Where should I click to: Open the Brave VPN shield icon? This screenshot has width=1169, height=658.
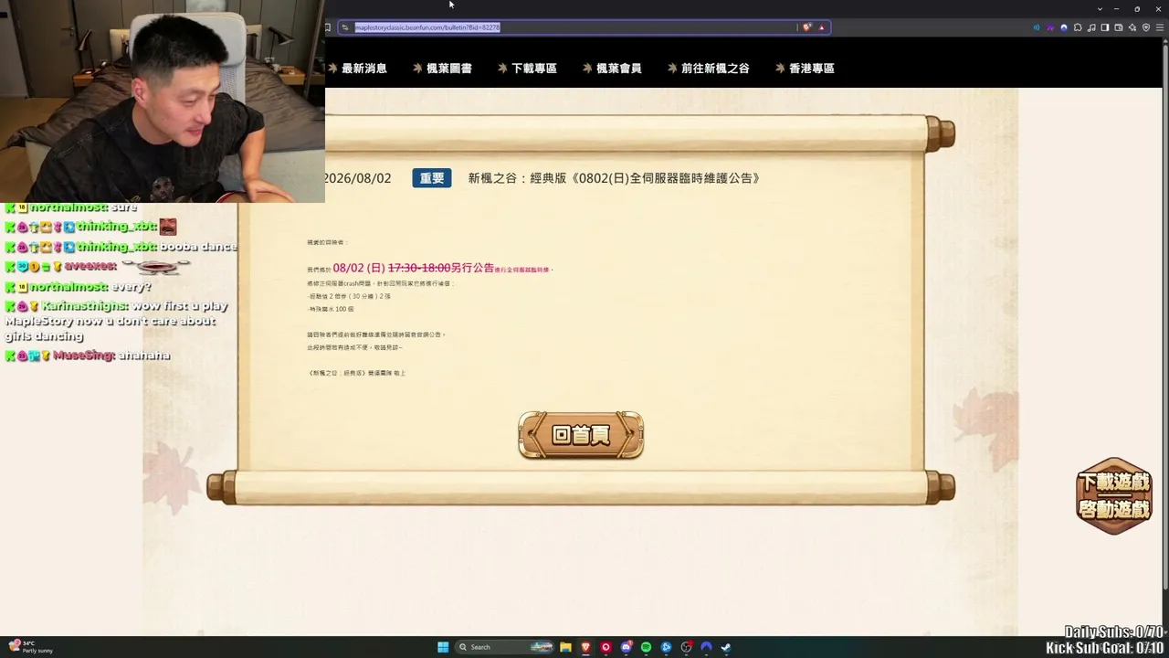click(1146, 27)
